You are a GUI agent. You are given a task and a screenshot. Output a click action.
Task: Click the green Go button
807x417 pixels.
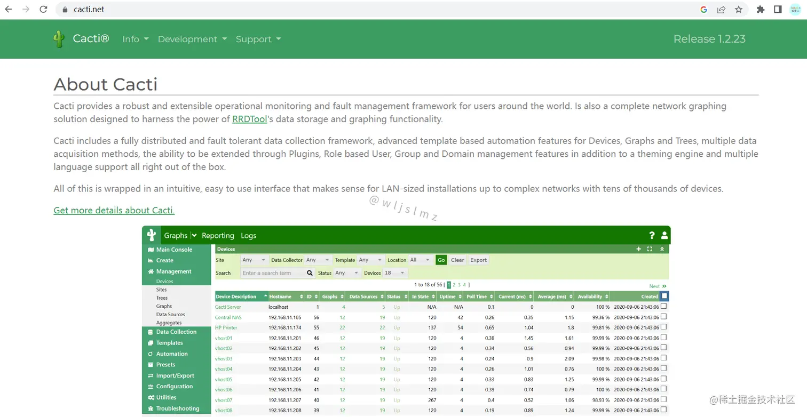pos(441,260)
